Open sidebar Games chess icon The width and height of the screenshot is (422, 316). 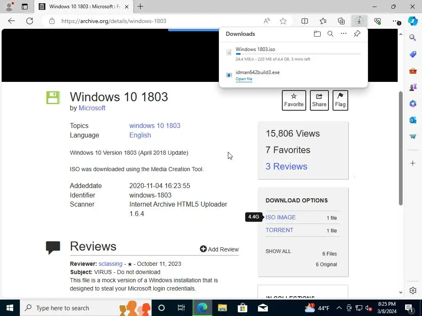pyautogui.click(x=413, y=87)
